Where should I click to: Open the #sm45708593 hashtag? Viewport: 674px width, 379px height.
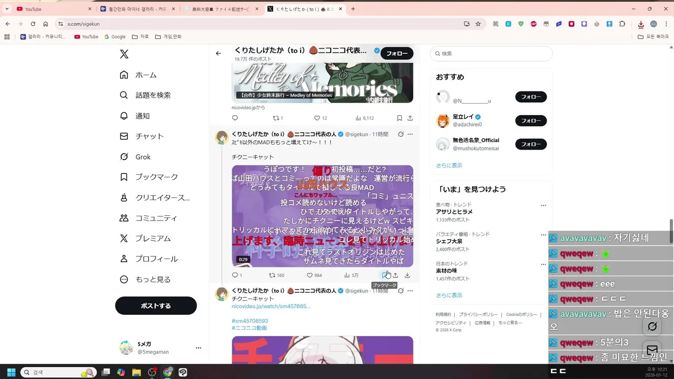[x=250, y=321]
